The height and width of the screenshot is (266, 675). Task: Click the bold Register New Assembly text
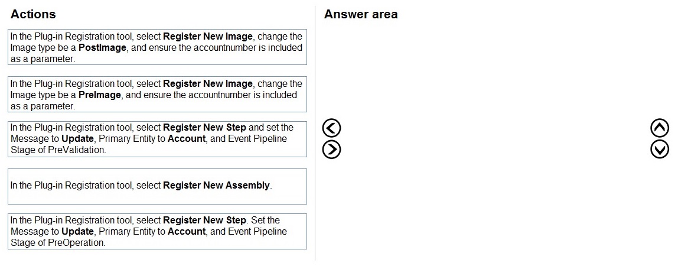216,186
